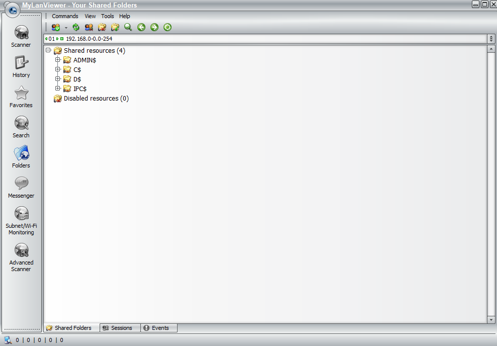Click the green back arrow
Screen dimensions: 497x346
(141, 27)
